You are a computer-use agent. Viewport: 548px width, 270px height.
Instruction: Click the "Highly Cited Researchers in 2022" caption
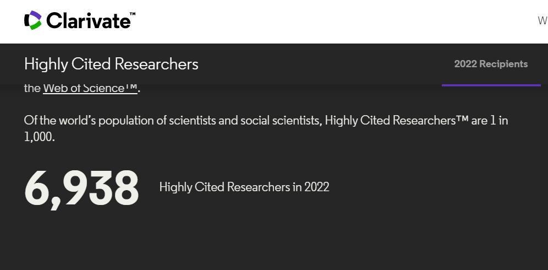coord(244,187)
